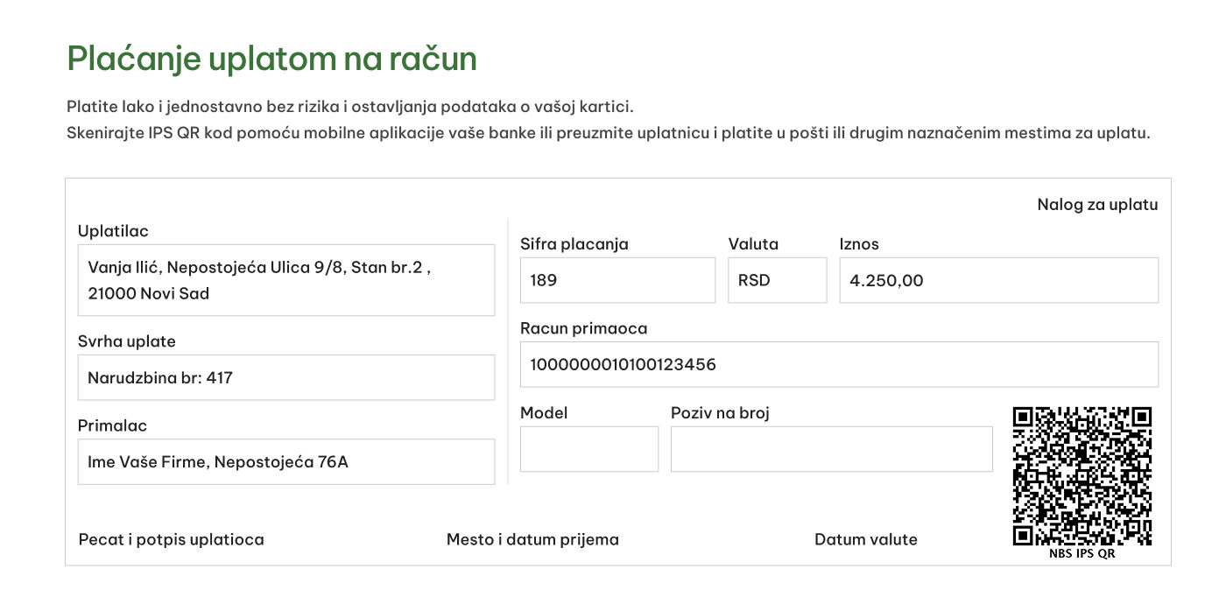This screenshot has width=1226, height=604.
Task: Click the Valuta field showing RSD
Action: (777, 279)
